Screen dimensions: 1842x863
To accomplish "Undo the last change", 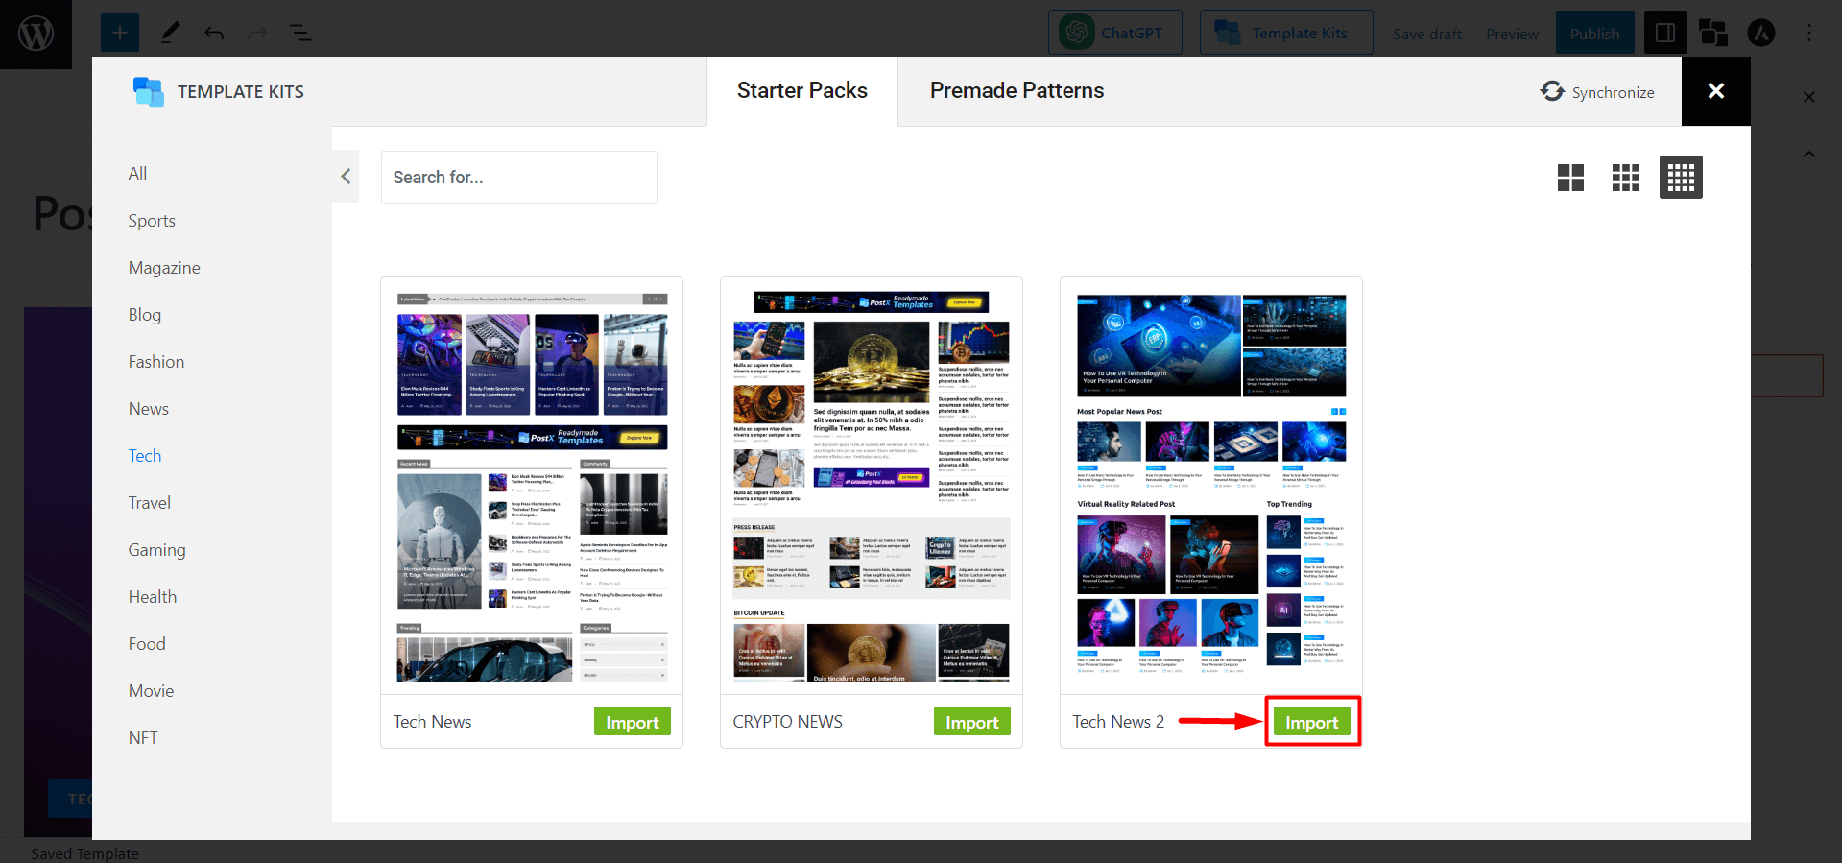I will coord(214,34).
